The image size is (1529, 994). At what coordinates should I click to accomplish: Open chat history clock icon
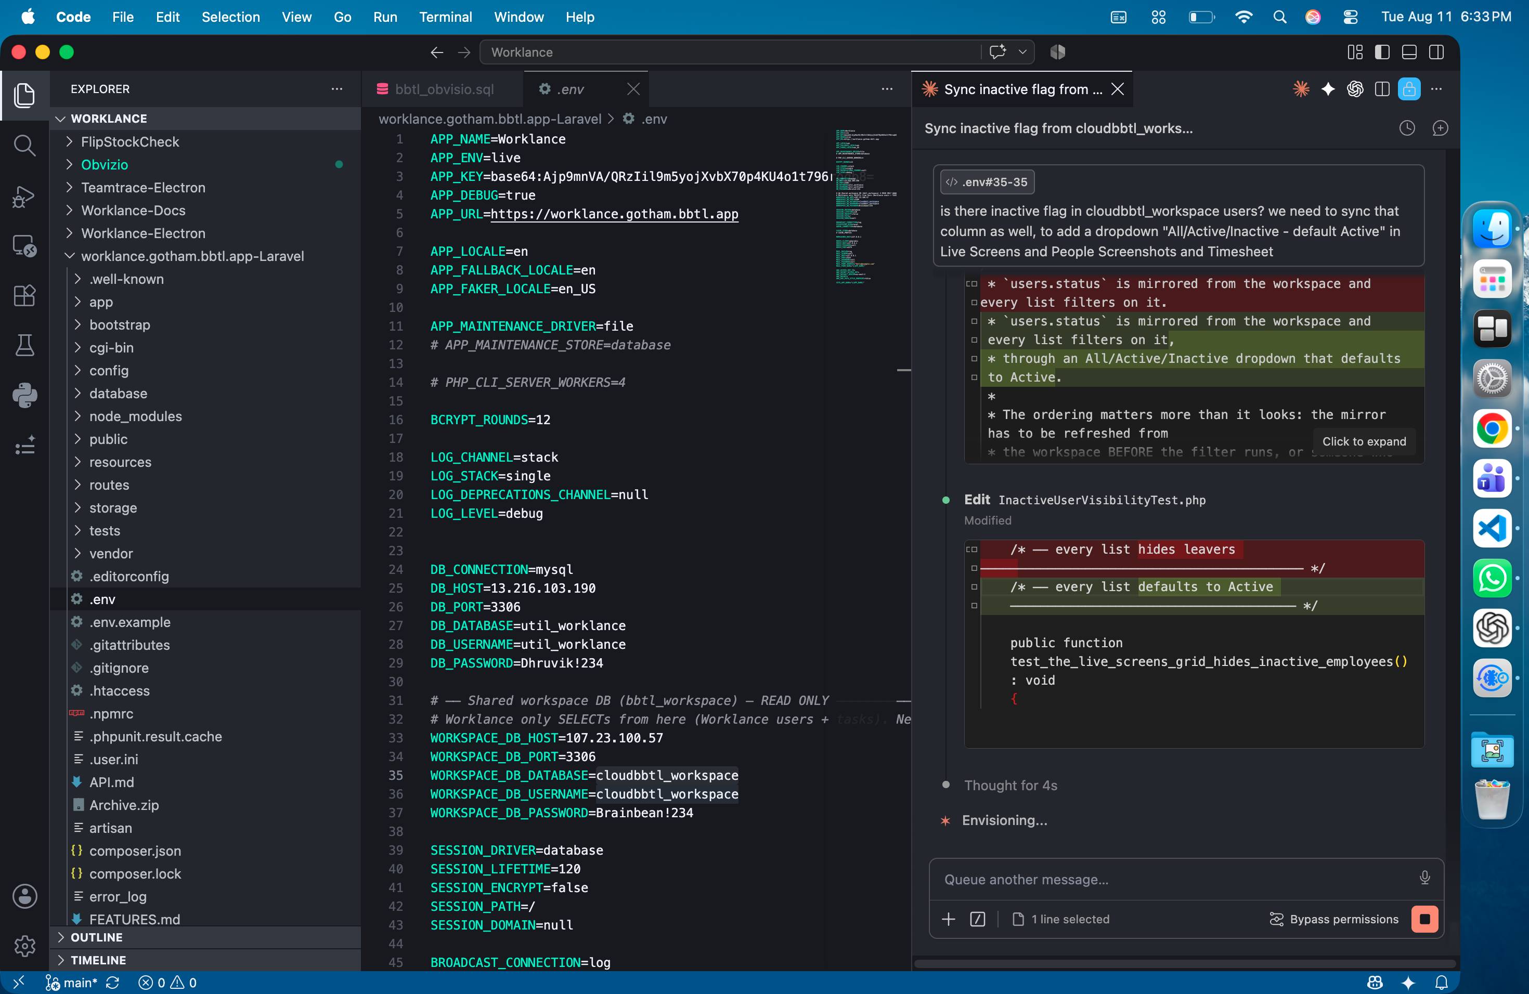(1407, 128)
